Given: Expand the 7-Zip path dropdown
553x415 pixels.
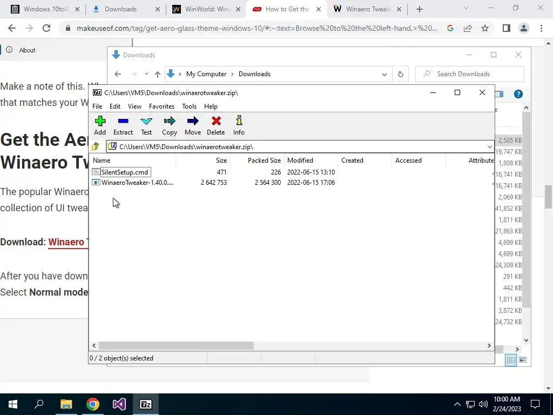Looking at the screenshot, I should tap(489, 147).
